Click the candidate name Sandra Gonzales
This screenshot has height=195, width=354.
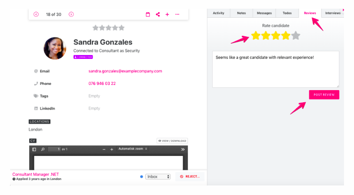pyautogui.click(x=103, y=42)
